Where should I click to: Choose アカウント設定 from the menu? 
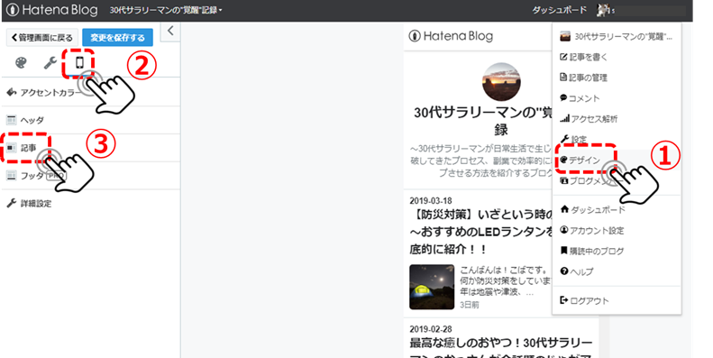click(x=617, y=231)
